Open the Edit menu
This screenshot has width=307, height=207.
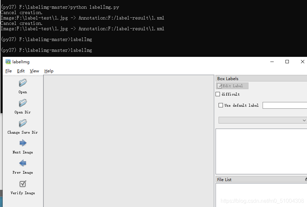pyautogui.click(x=21, y=71)
